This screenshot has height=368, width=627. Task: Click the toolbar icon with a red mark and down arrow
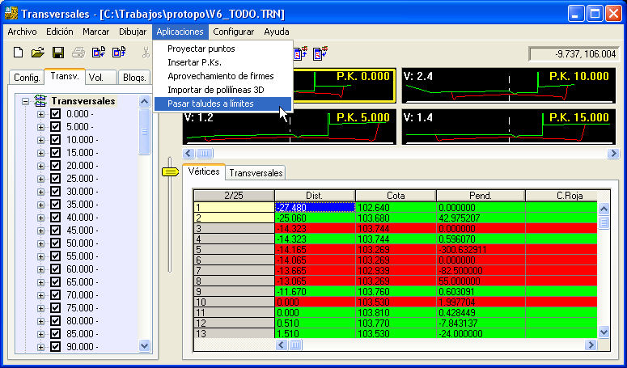click(320, 53)
